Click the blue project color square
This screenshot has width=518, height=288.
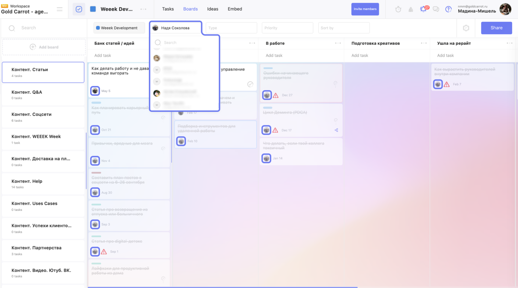[93, 9]
